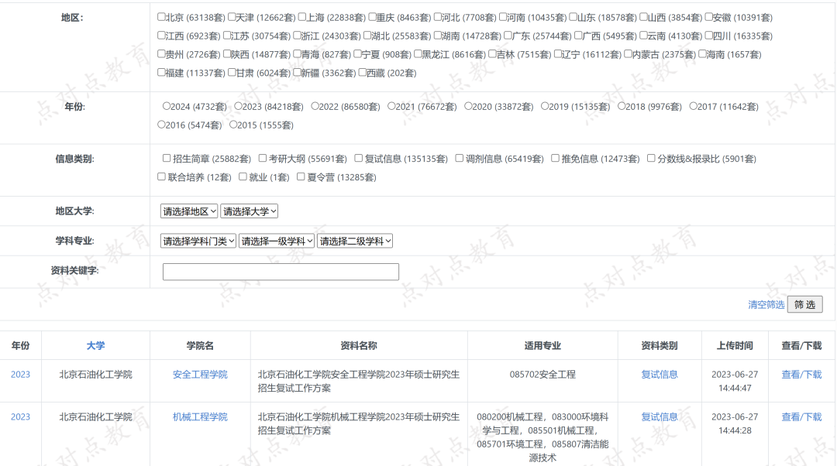Screen dimensions: 837x466
Task: Tick the 上海 region checkbox
Action: 302,17
